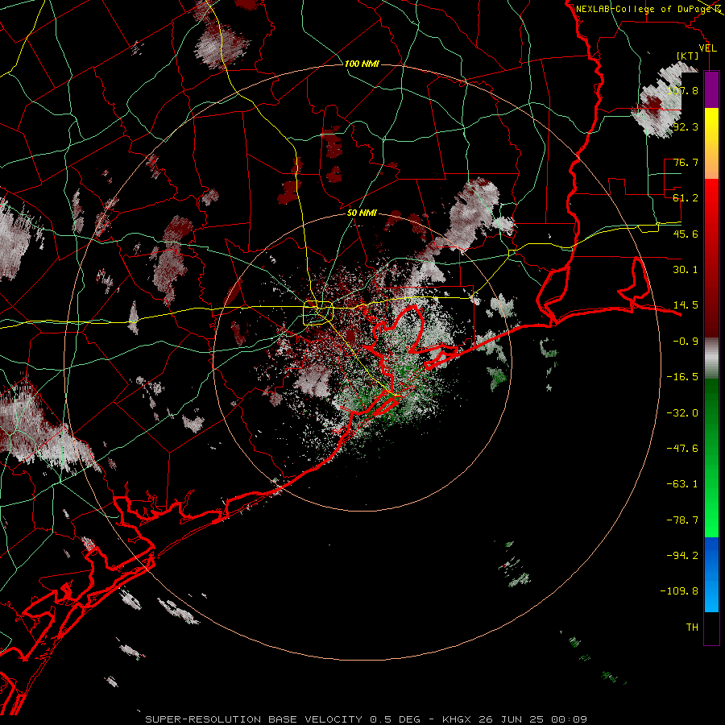
Task: Click the 30.1 velocity scale value
Action: [686, 270]
